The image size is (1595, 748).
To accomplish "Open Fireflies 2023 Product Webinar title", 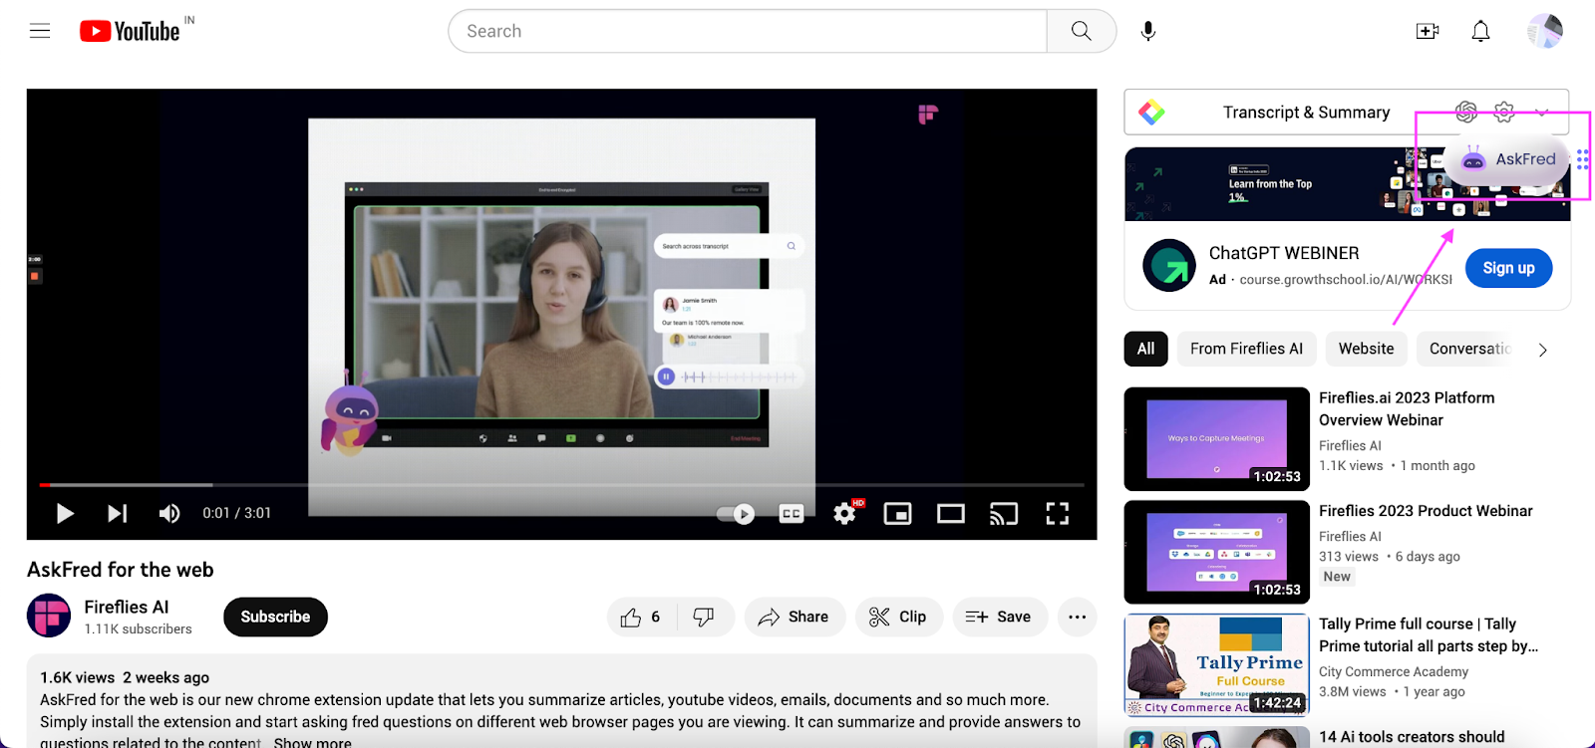I will (x=1426, y=511).
